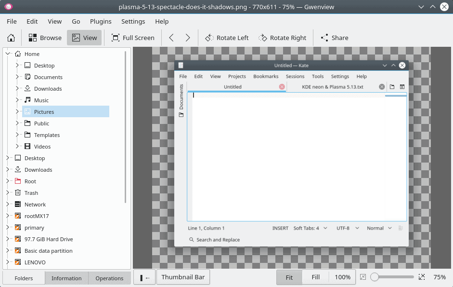Toggle Fill zoom mode
Screen dimensions: 453x287
316,277
